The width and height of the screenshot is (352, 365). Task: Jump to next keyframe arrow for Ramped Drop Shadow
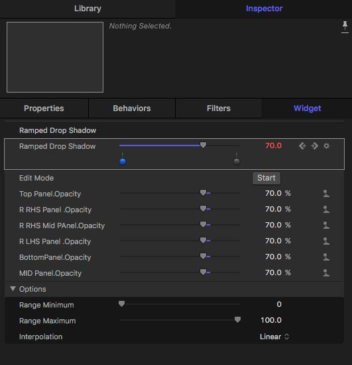[314, 146]
